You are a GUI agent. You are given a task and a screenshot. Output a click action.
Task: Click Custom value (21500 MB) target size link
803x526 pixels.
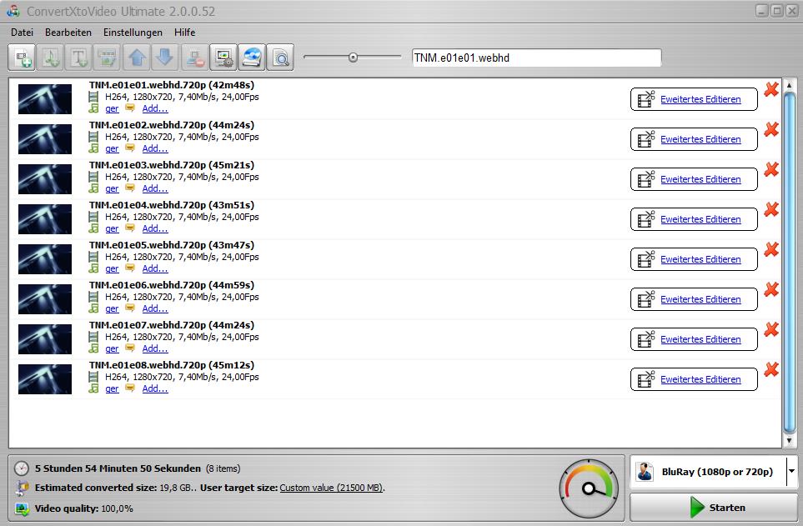331,488
